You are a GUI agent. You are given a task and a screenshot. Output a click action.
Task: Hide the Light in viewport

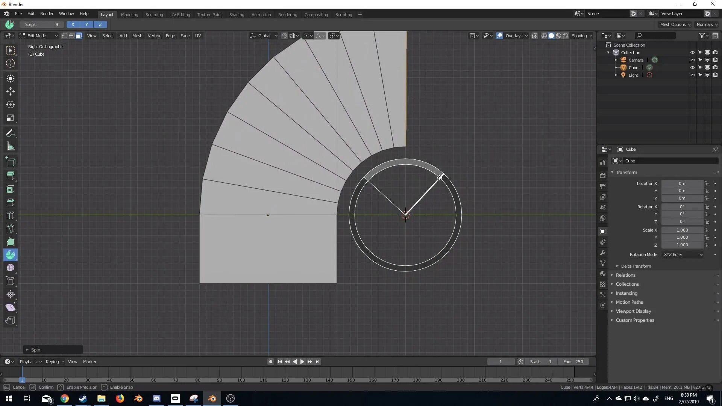692,75
